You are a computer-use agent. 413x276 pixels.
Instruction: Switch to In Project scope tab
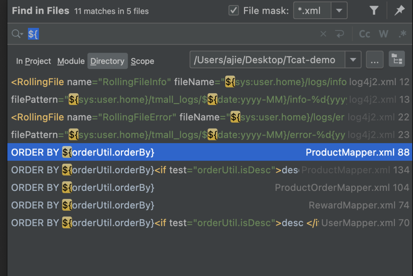coord(33,61)
